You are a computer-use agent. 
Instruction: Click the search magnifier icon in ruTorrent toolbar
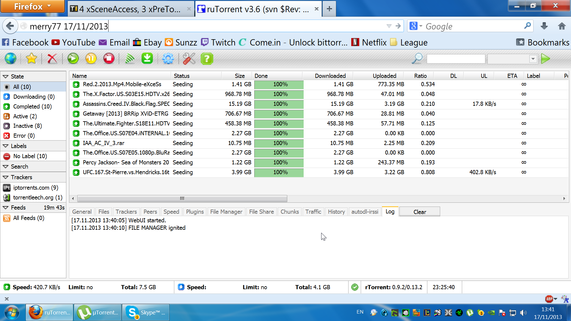pyautogui.click(x=417, y=59)
